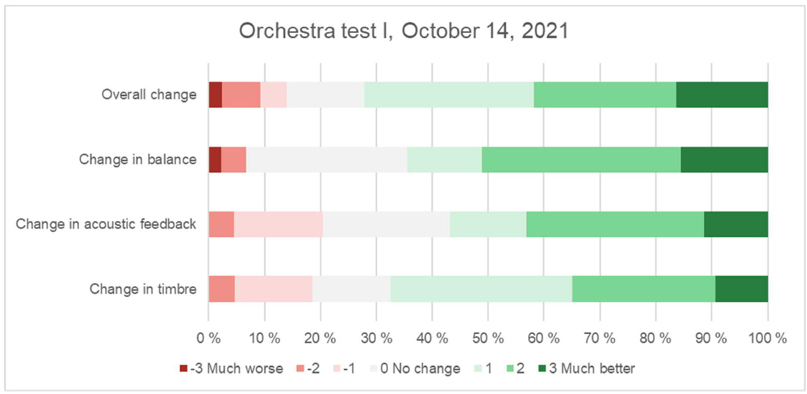Click dark green segment of Change in timbre bar

741,289
